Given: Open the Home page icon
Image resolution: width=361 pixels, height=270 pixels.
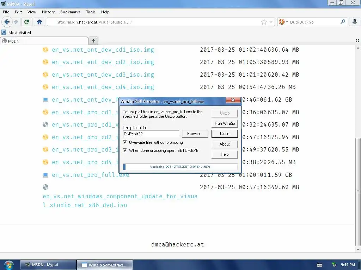Looking at the screenshot, I should [39, 22].
